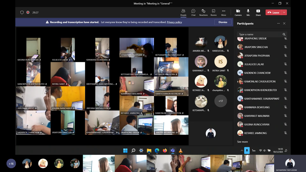Screen dimensions: 306x172
Task: Click the shield security icon
Action: pos(22,12)
